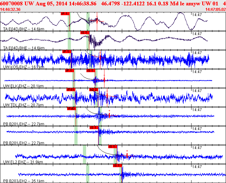226x183 pixels.
Task: Click the 14:47 minute mark on UW KOS EHZ trace
Action: click(x=197, y=53)
